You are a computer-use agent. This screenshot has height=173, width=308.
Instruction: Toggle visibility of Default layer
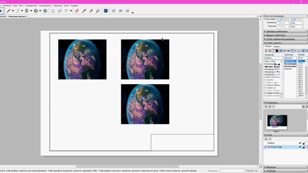point(300,143)
